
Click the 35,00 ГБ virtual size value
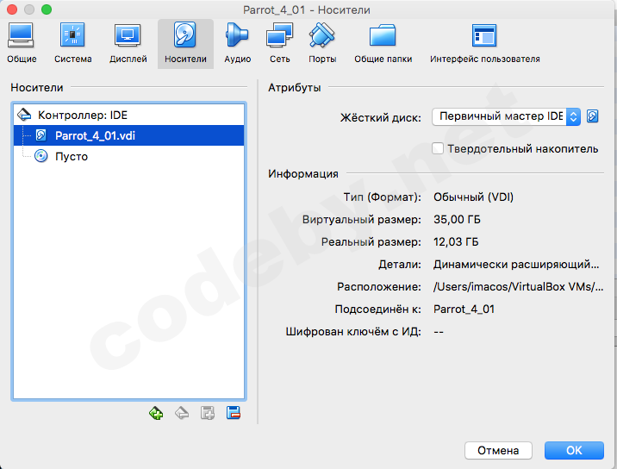[457, 219]
